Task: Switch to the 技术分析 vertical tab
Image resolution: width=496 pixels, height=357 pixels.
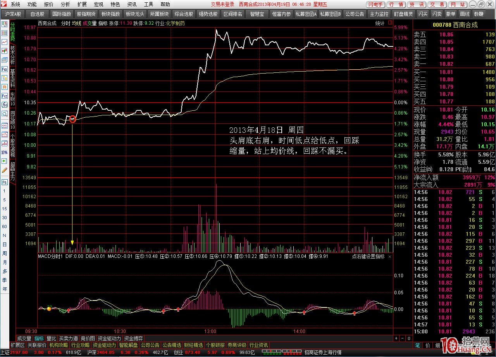Action: (x=12, y=55)
